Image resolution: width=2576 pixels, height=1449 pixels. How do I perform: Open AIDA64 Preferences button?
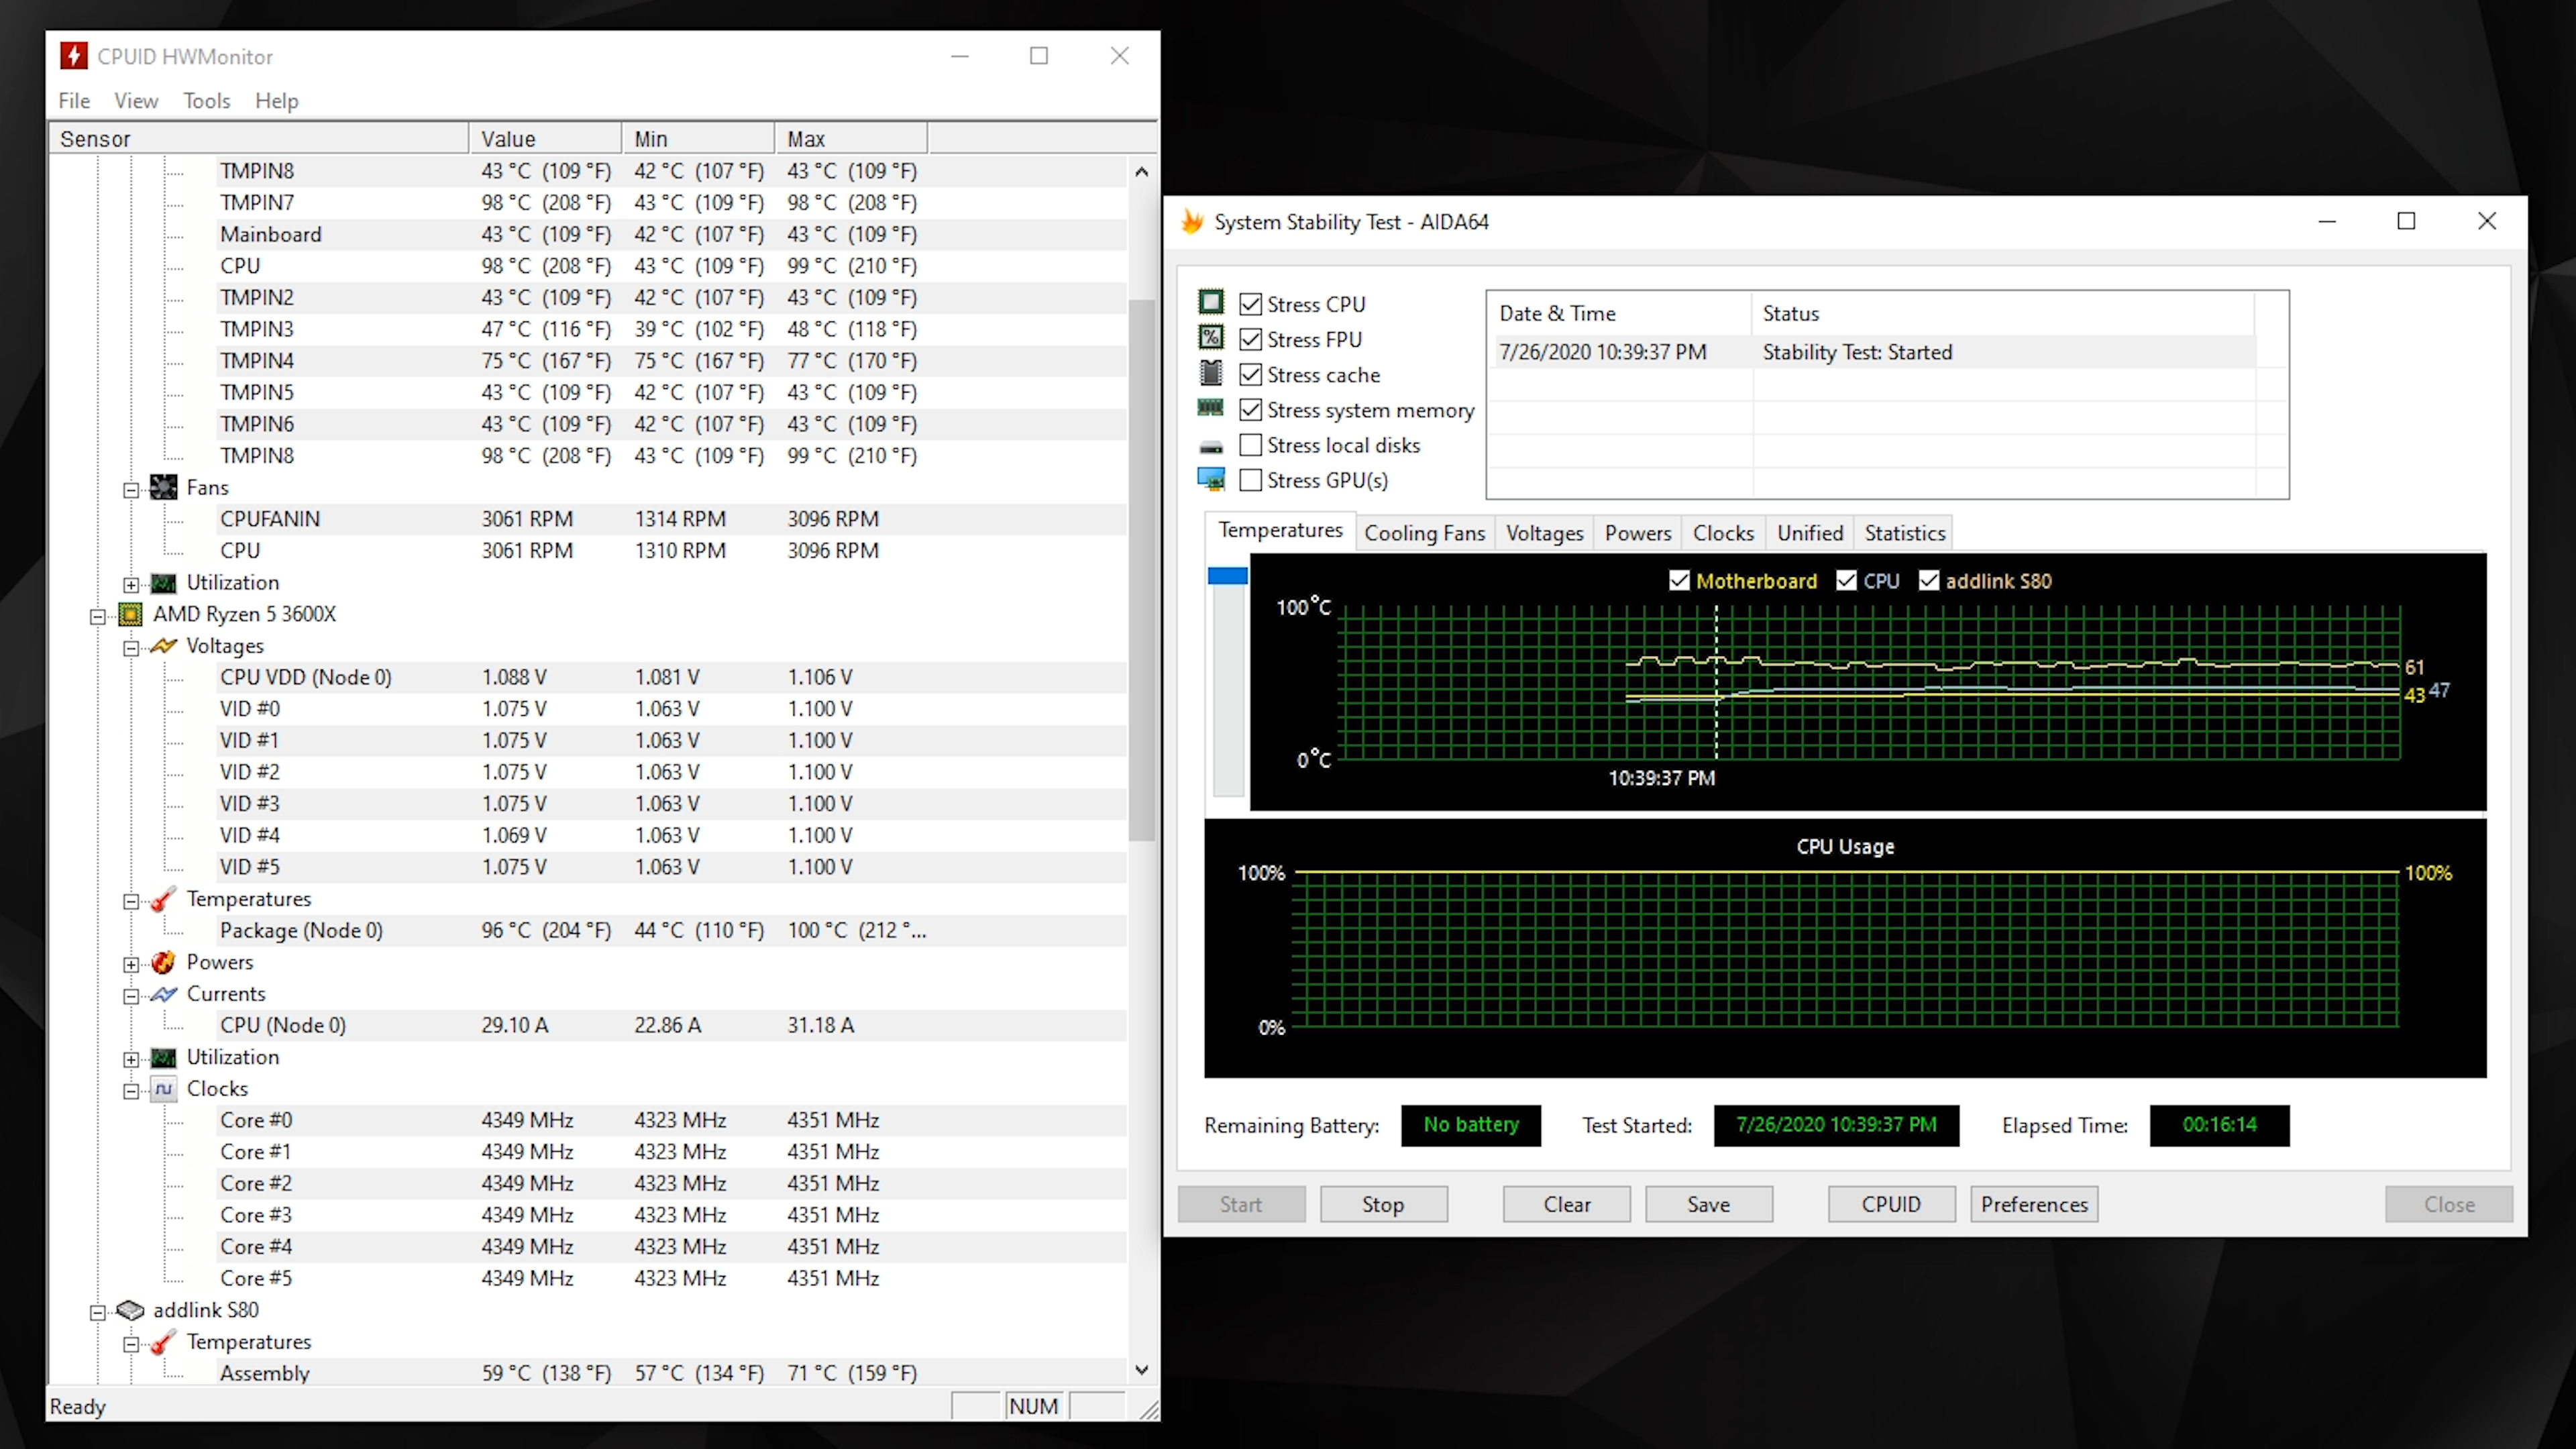2034,1204
